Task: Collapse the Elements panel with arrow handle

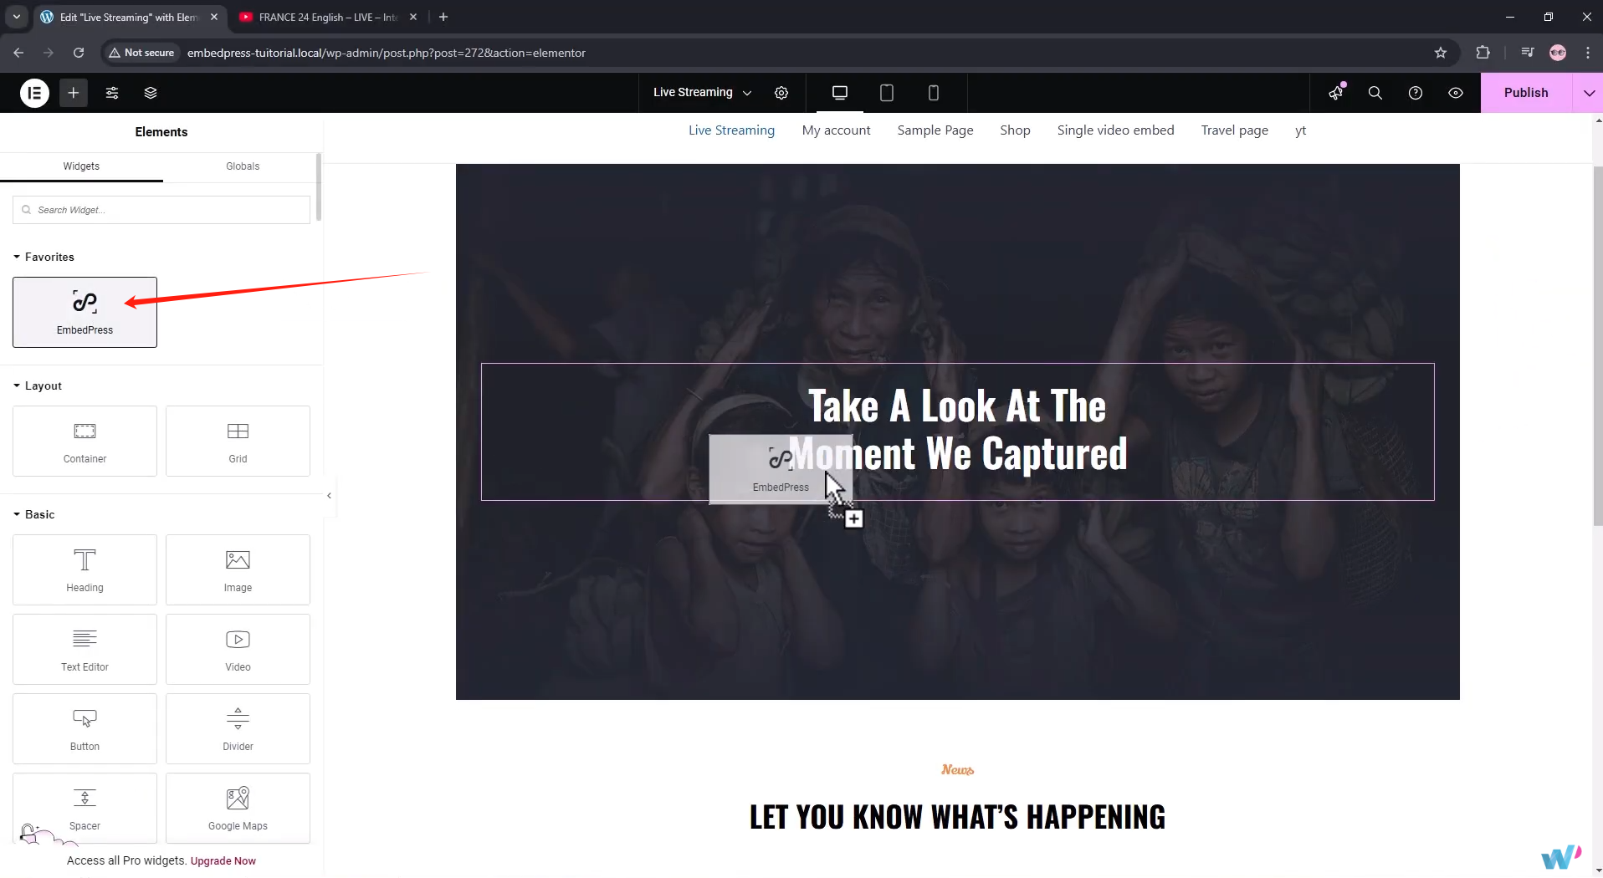Action: (x=330, y=496)
